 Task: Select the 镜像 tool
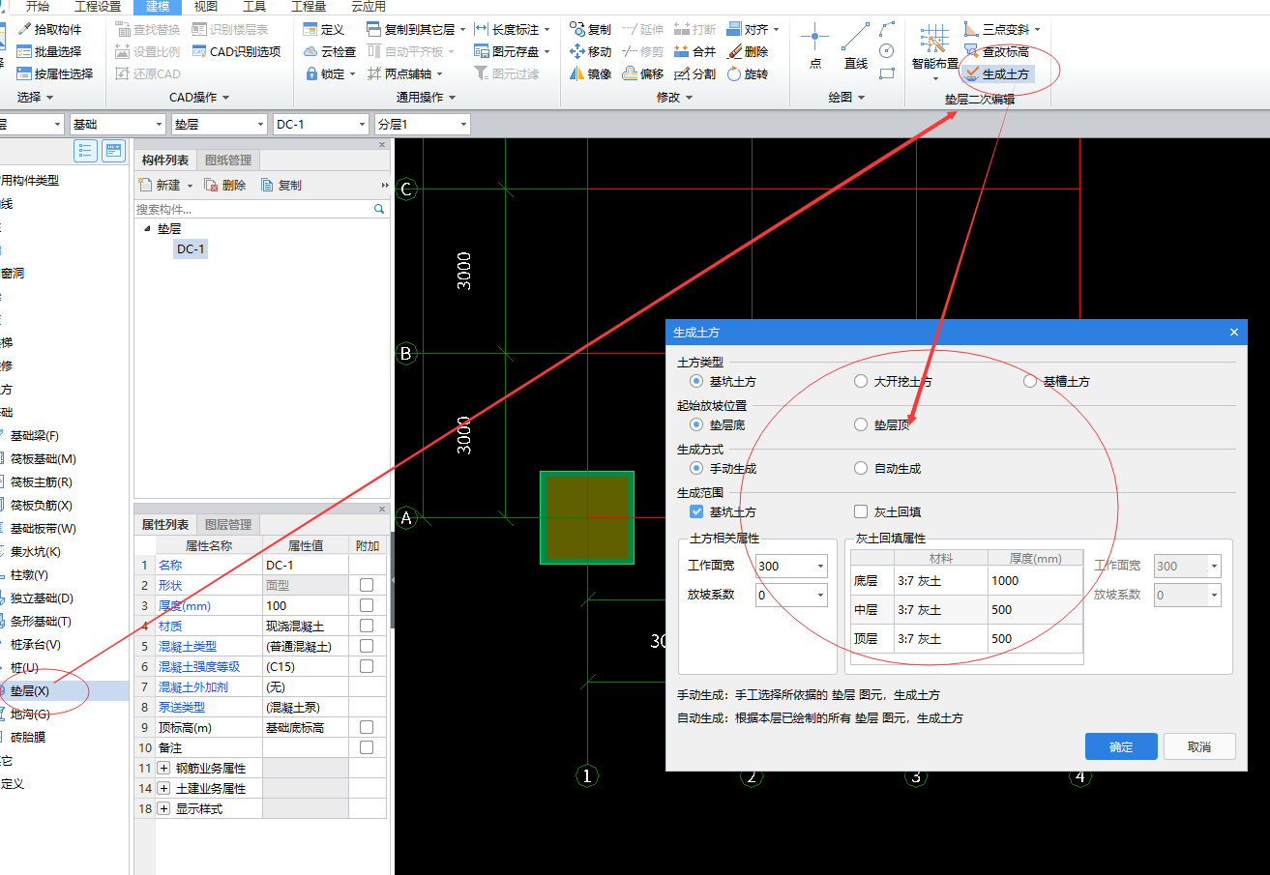coord(590,73)
